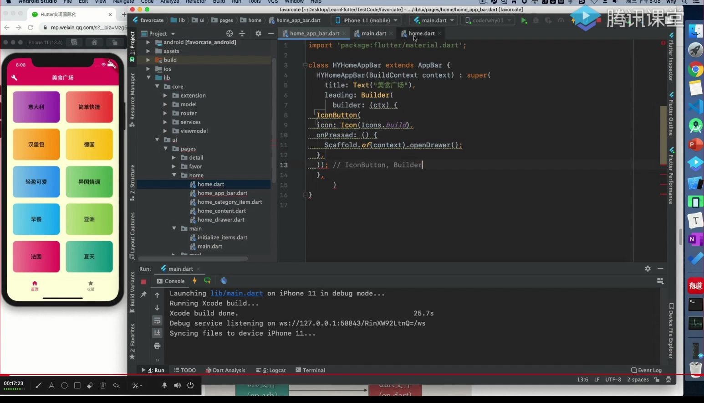Open the device selector iPhone 11 dropdown
704x403 pixels.
[367, 21]
